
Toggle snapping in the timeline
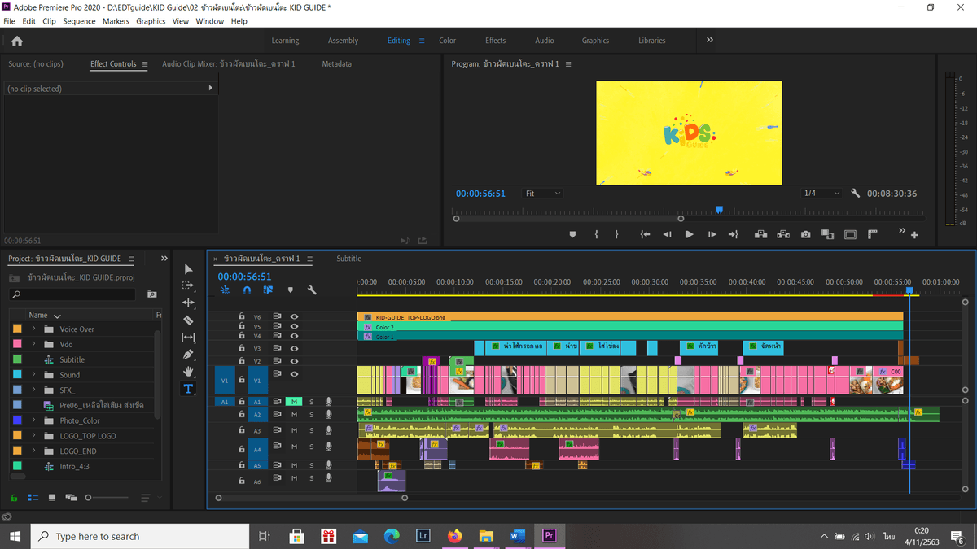pyautogui.click(x=247, y=290)
